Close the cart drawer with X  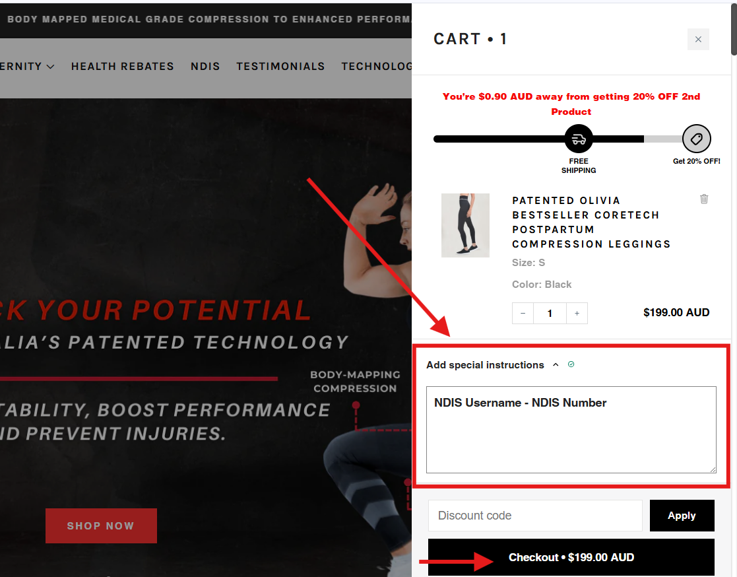(x=698, y=40)
